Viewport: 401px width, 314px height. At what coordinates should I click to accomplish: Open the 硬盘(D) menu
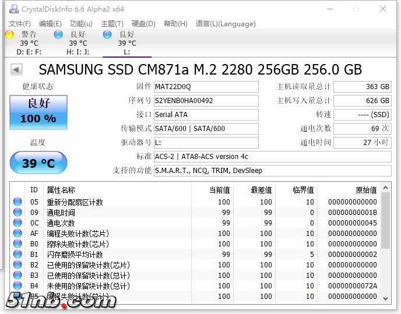click(x=143, y=24)
